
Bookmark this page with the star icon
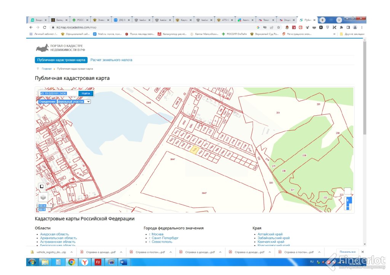278,27
